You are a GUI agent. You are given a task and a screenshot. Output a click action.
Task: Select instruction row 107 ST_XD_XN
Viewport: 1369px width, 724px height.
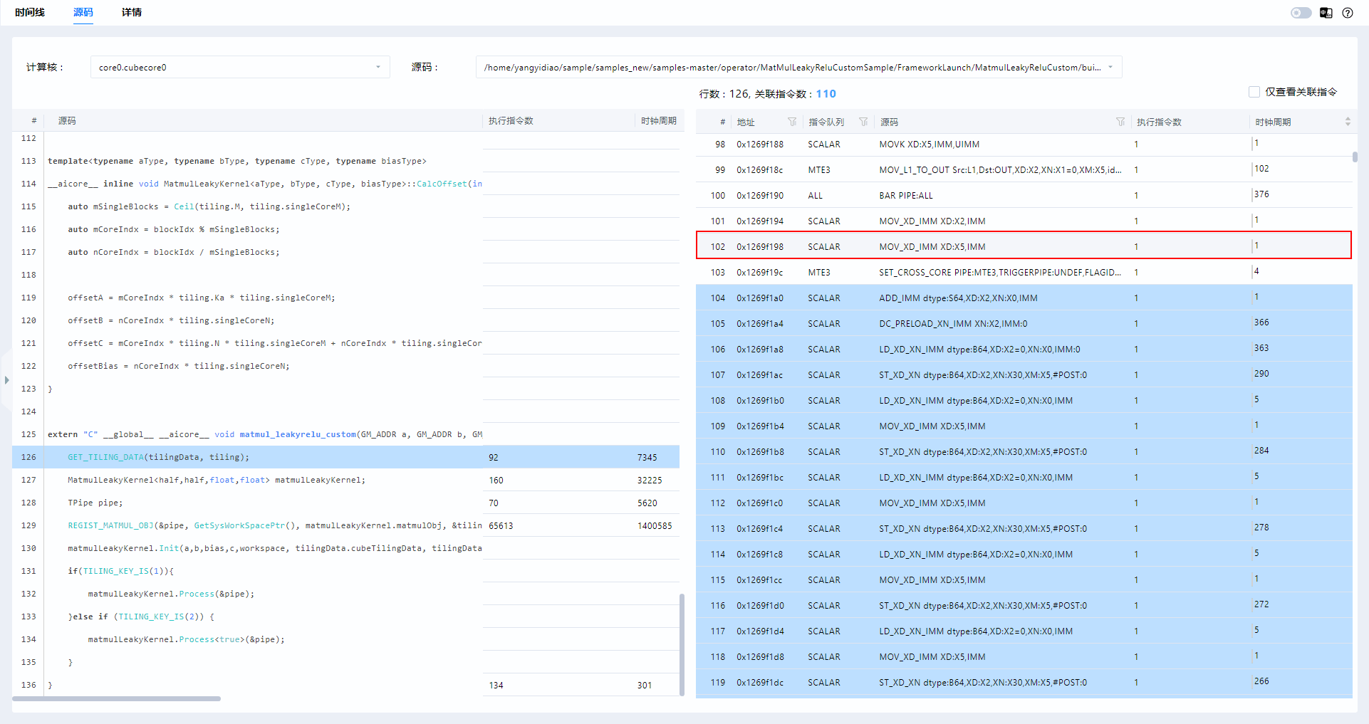point(1024,374)
